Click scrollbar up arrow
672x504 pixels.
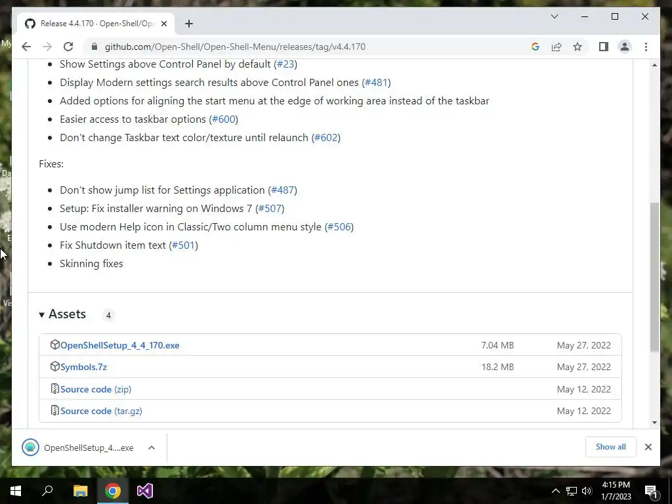coord(654,65)
